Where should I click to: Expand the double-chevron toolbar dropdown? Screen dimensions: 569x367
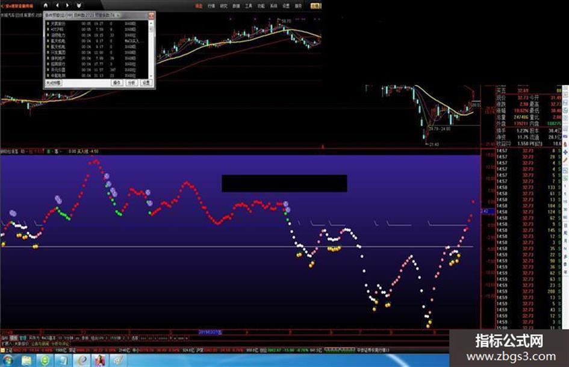79,5
